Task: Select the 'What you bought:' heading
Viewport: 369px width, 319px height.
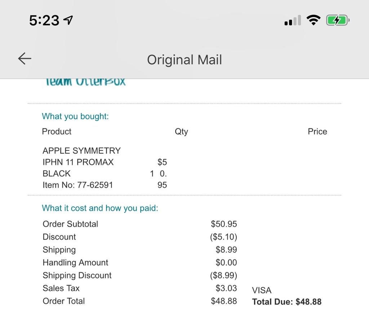Action: (75, 116)
